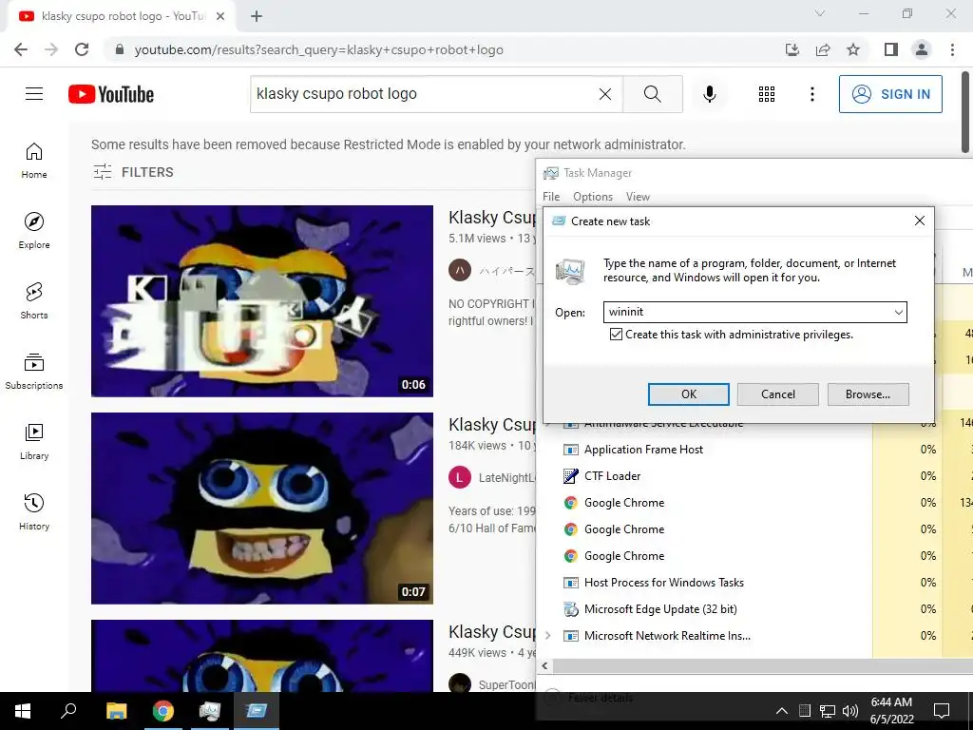The width and height of the screenshot is (973, 730).
Task: Click the install app icon in address bar
Action: point(792,49)
